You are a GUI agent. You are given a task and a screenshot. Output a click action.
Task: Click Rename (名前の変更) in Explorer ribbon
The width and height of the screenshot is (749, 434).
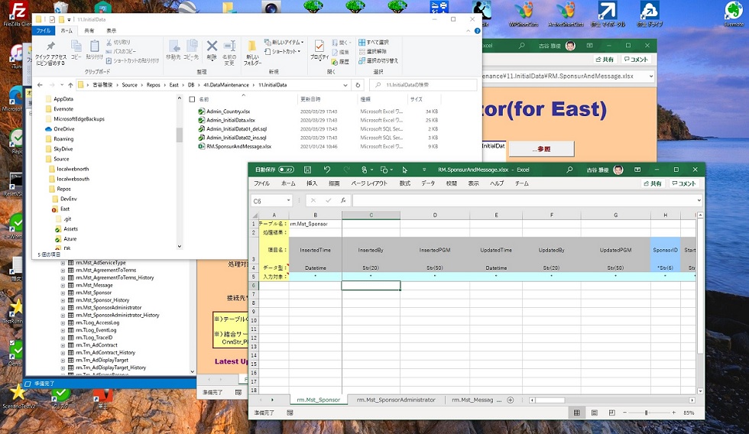coord(229,53)
